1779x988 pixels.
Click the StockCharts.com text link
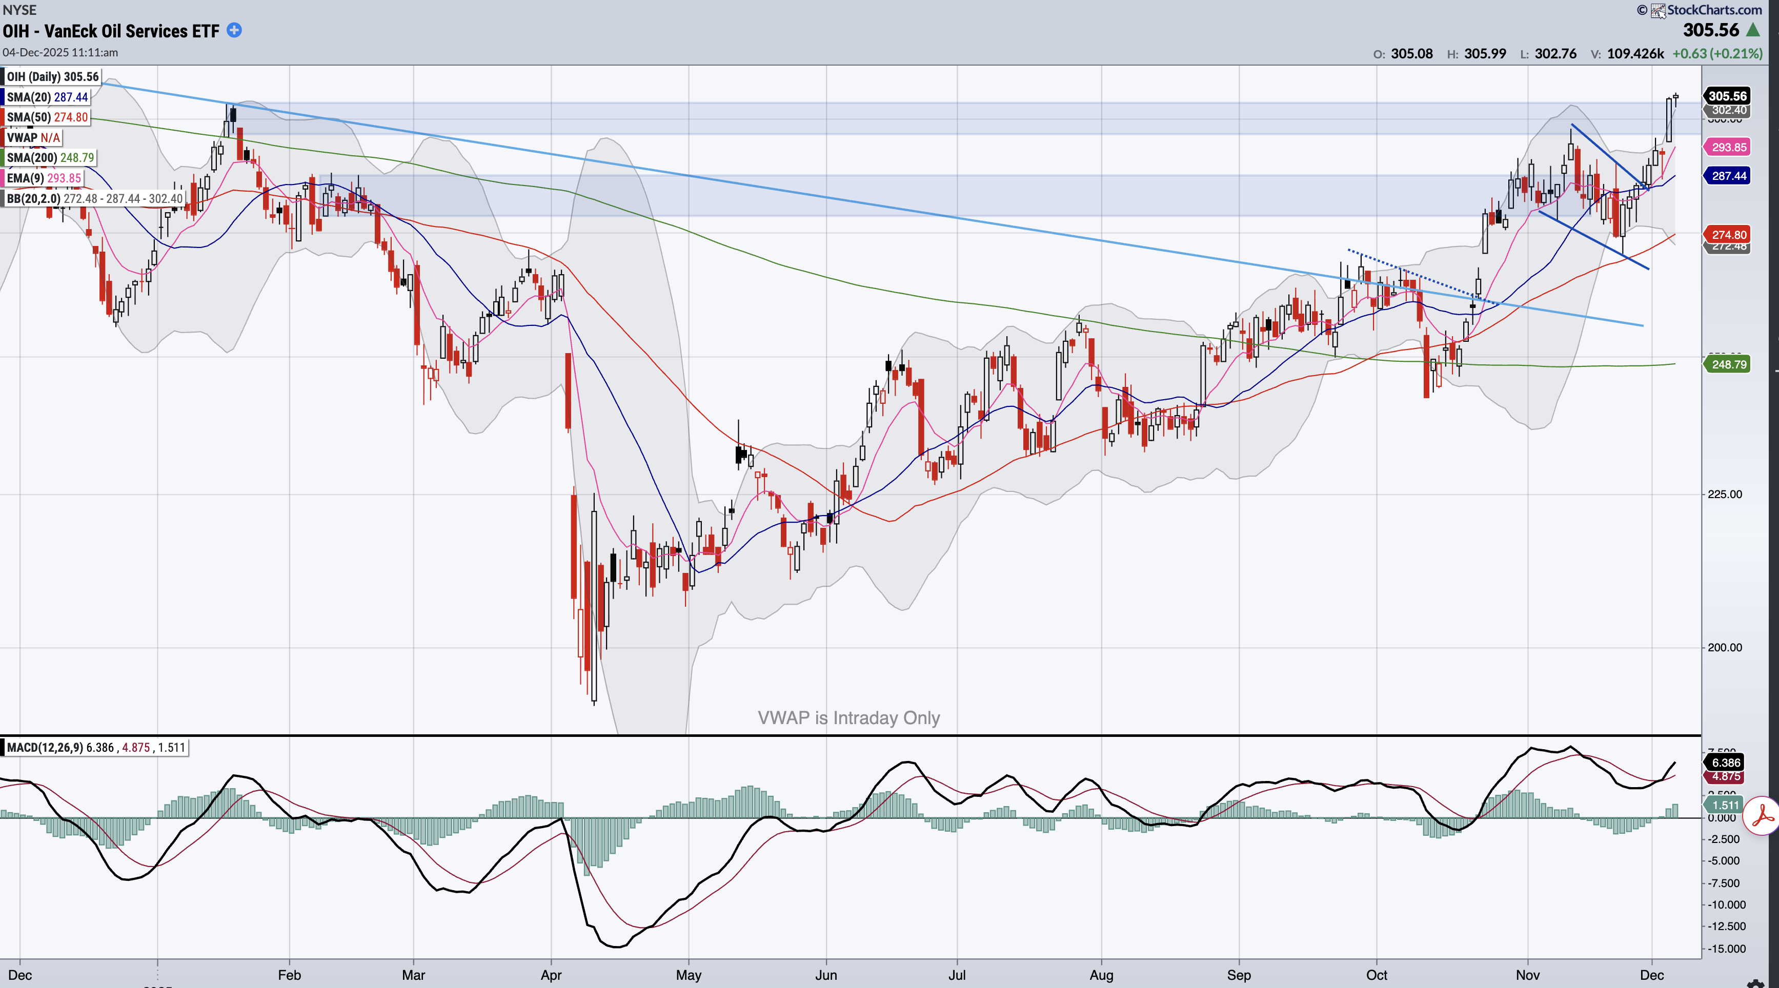point(1714,10)
